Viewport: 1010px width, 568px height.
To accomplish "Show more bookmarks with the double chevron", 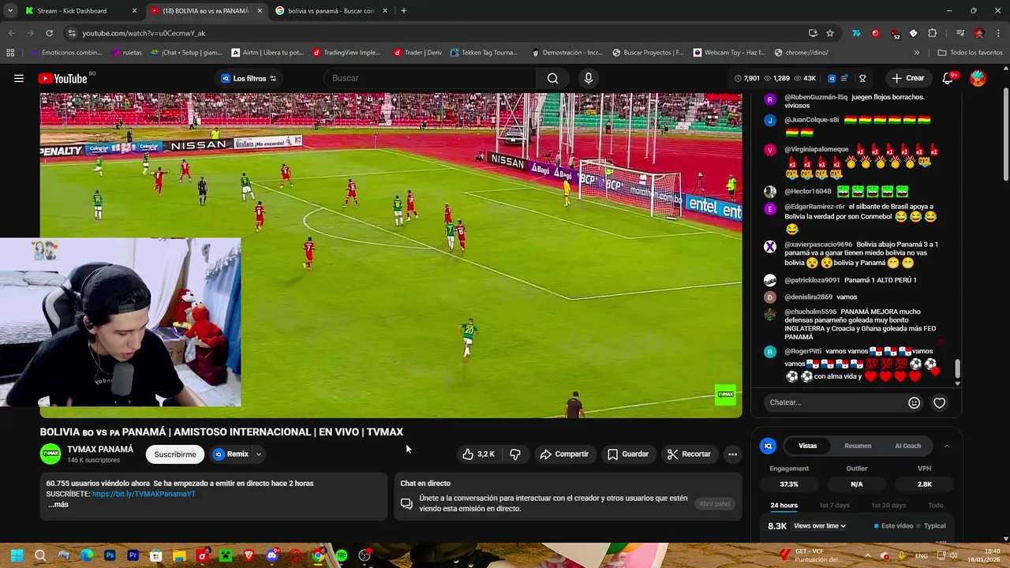I will (916, 53).
